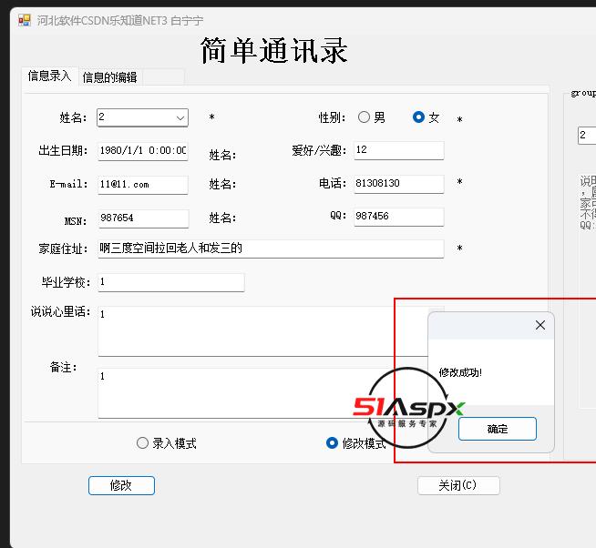This screenshot has height=548, width=596.
Task: Click the 关闭(C) button
Action: 458,485
